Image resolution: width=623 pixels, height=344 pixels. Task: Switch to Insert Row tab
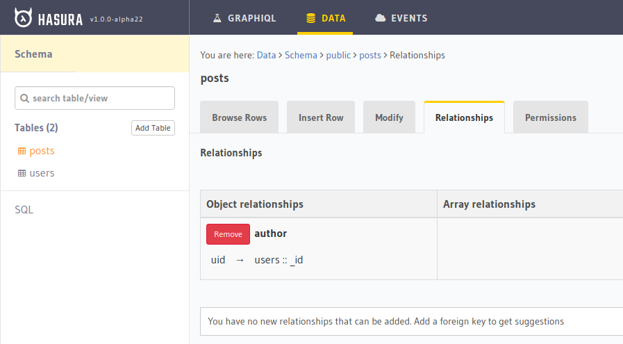click(x=321, y=117)
